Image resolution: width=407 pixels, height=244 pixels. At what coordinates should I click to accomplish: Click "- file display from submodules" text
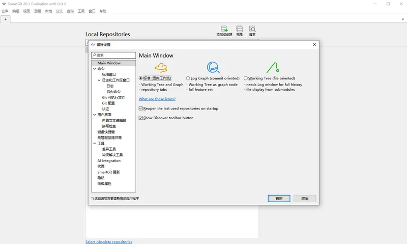tap(270, 89)
